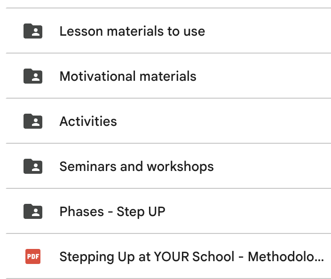
Task: Click blank row space after Seminars and workshops
Action: (x=272, y=166)
